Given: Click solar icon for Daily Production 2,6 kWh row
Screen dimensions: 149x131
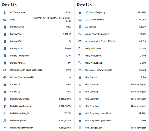Looking at the screenshot, I should tap(80, 48).
